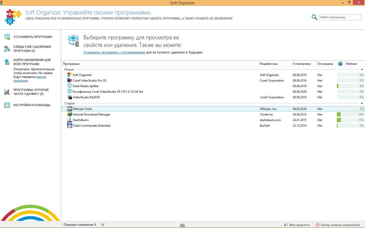Image resolution: width=365 pixels, height=228 pixels.
Task: Click the Установить программу с отслеживанием link
Action: (114, 52)
